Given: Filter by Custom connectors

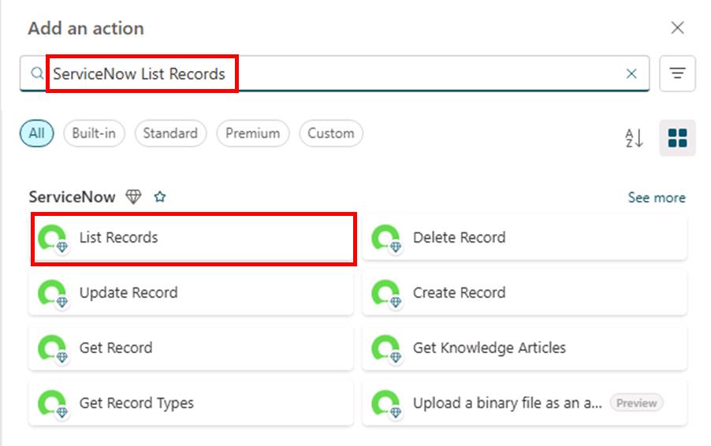Looking at the screenshot, I should (x=331, y=133).
